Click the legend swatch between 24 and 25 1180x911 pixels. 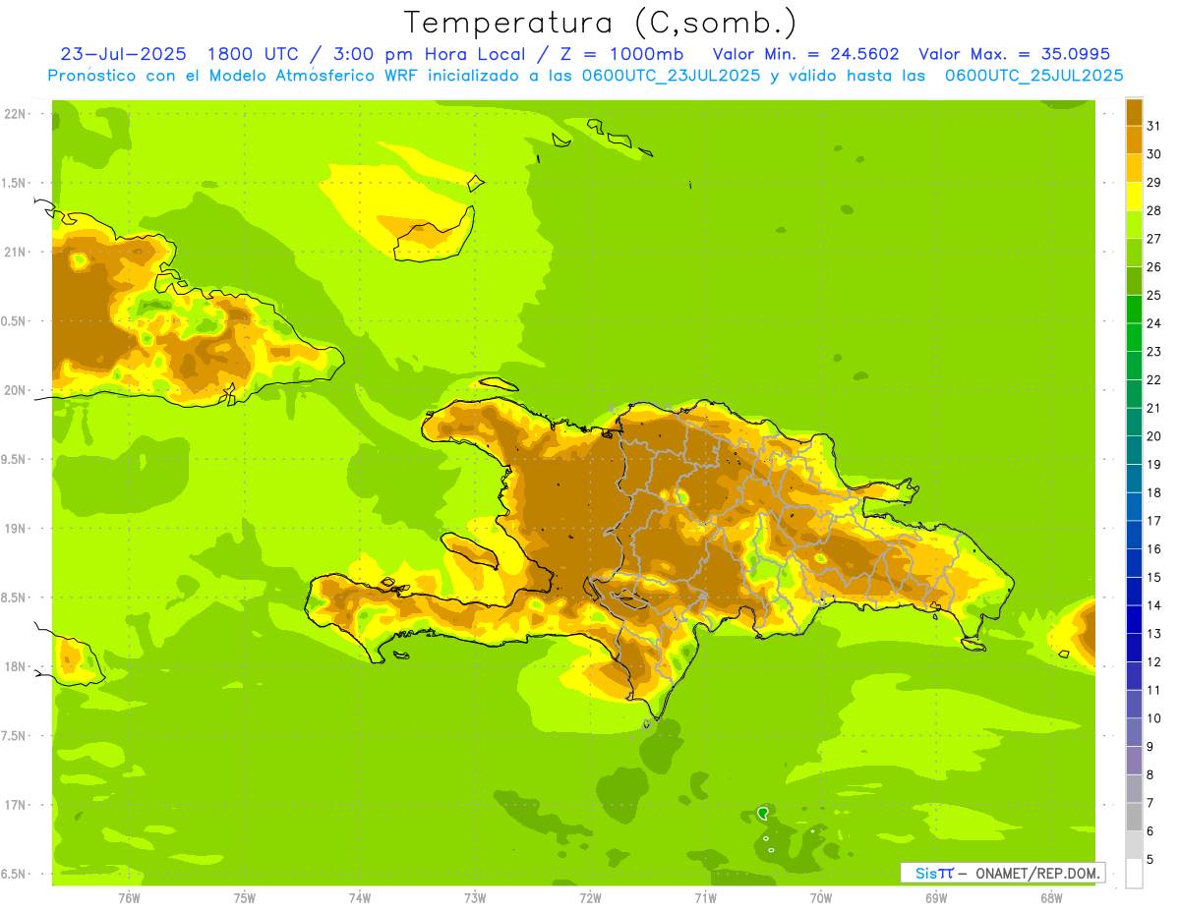click(x=1134, y=309)
